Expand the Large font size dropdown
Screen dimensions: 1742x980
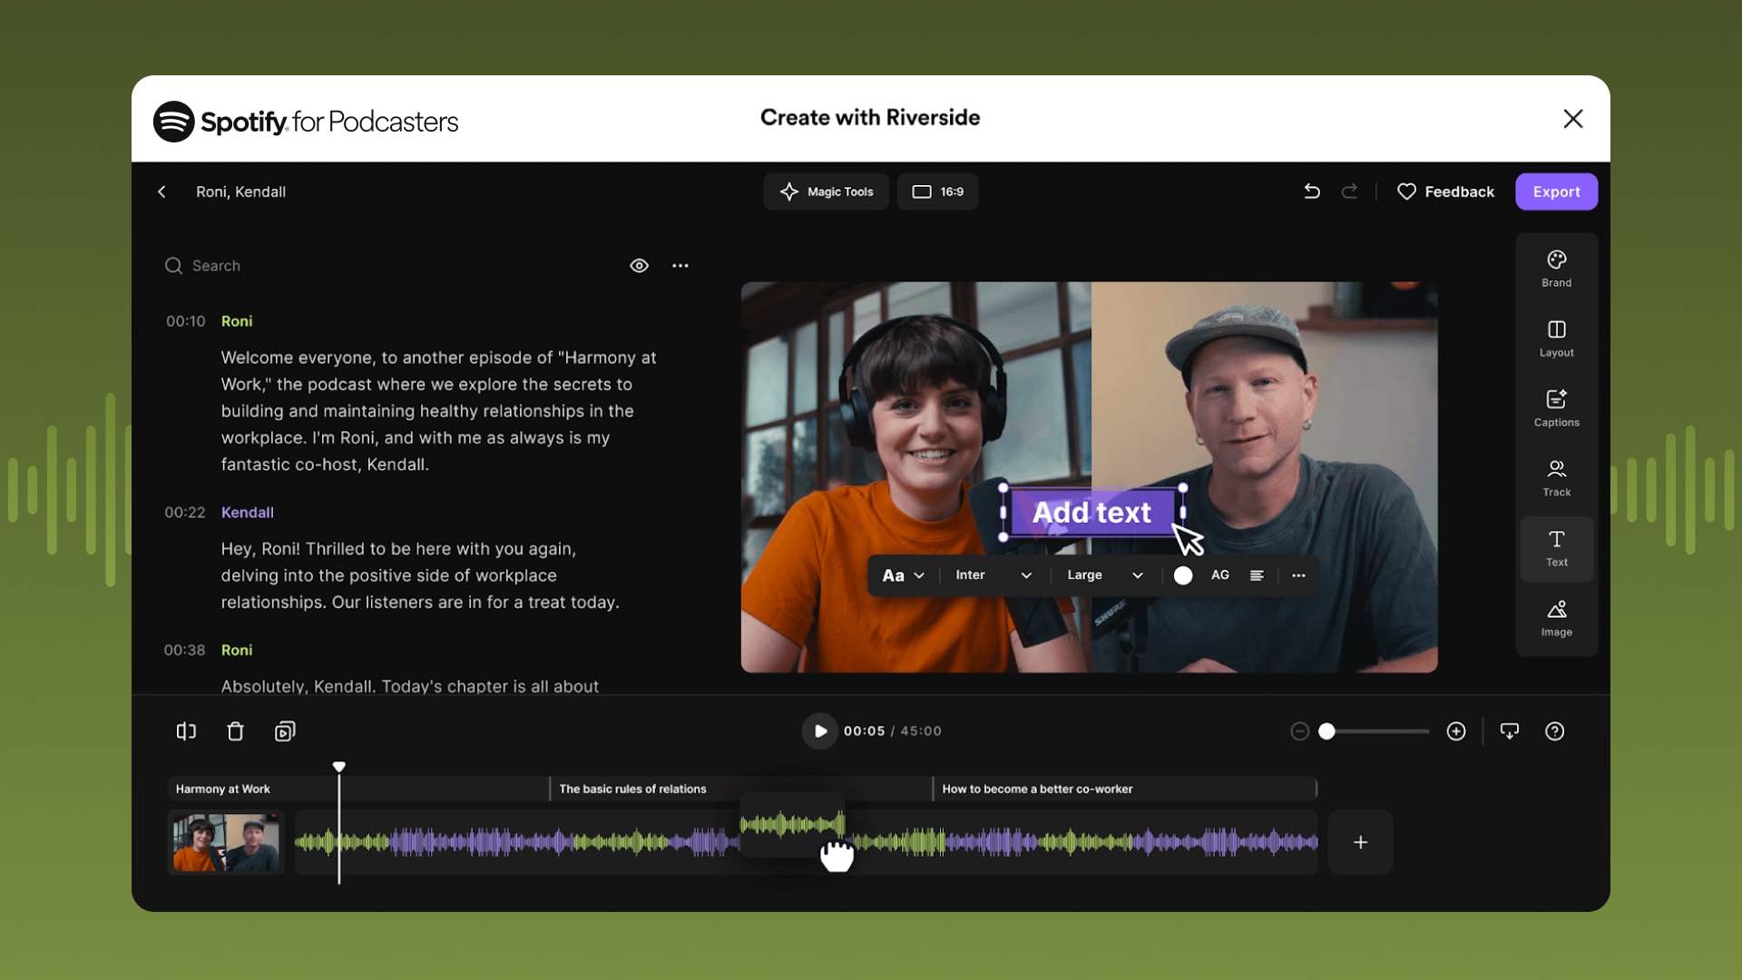1104,574
